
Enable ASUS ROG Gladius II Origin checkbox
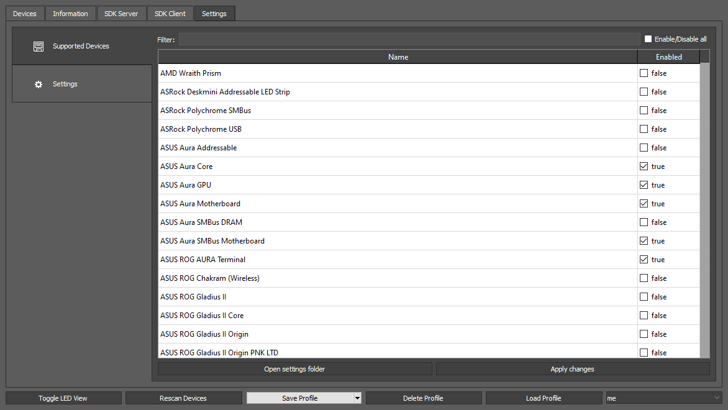click(x=644, y=334)
